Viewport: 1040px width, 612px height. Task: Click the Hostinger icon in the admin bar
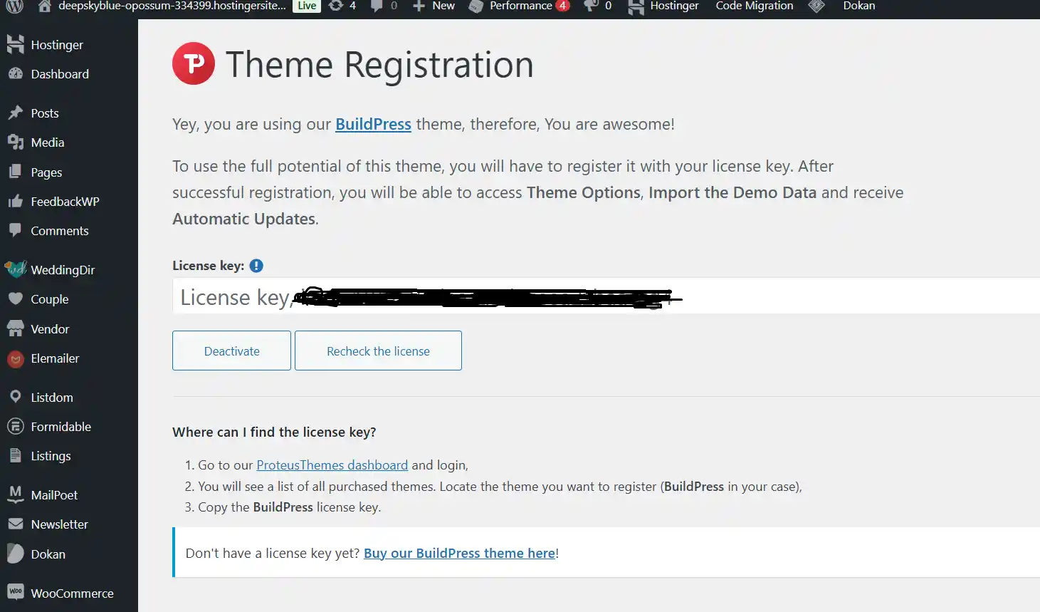pos(636,6)
